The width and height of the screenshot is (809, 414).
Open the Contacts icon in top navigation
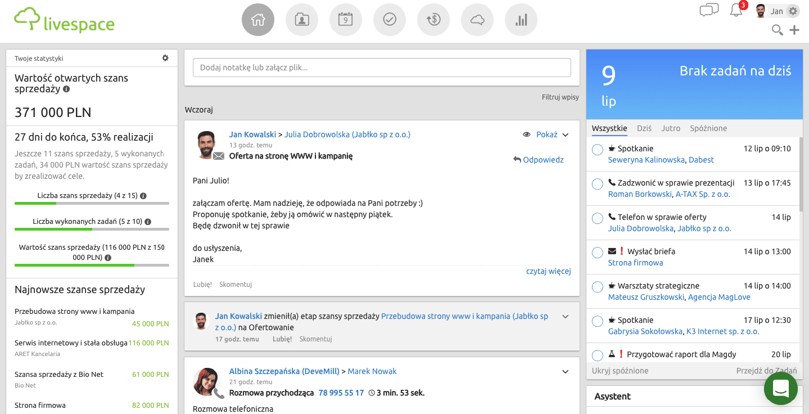(302, 20)
